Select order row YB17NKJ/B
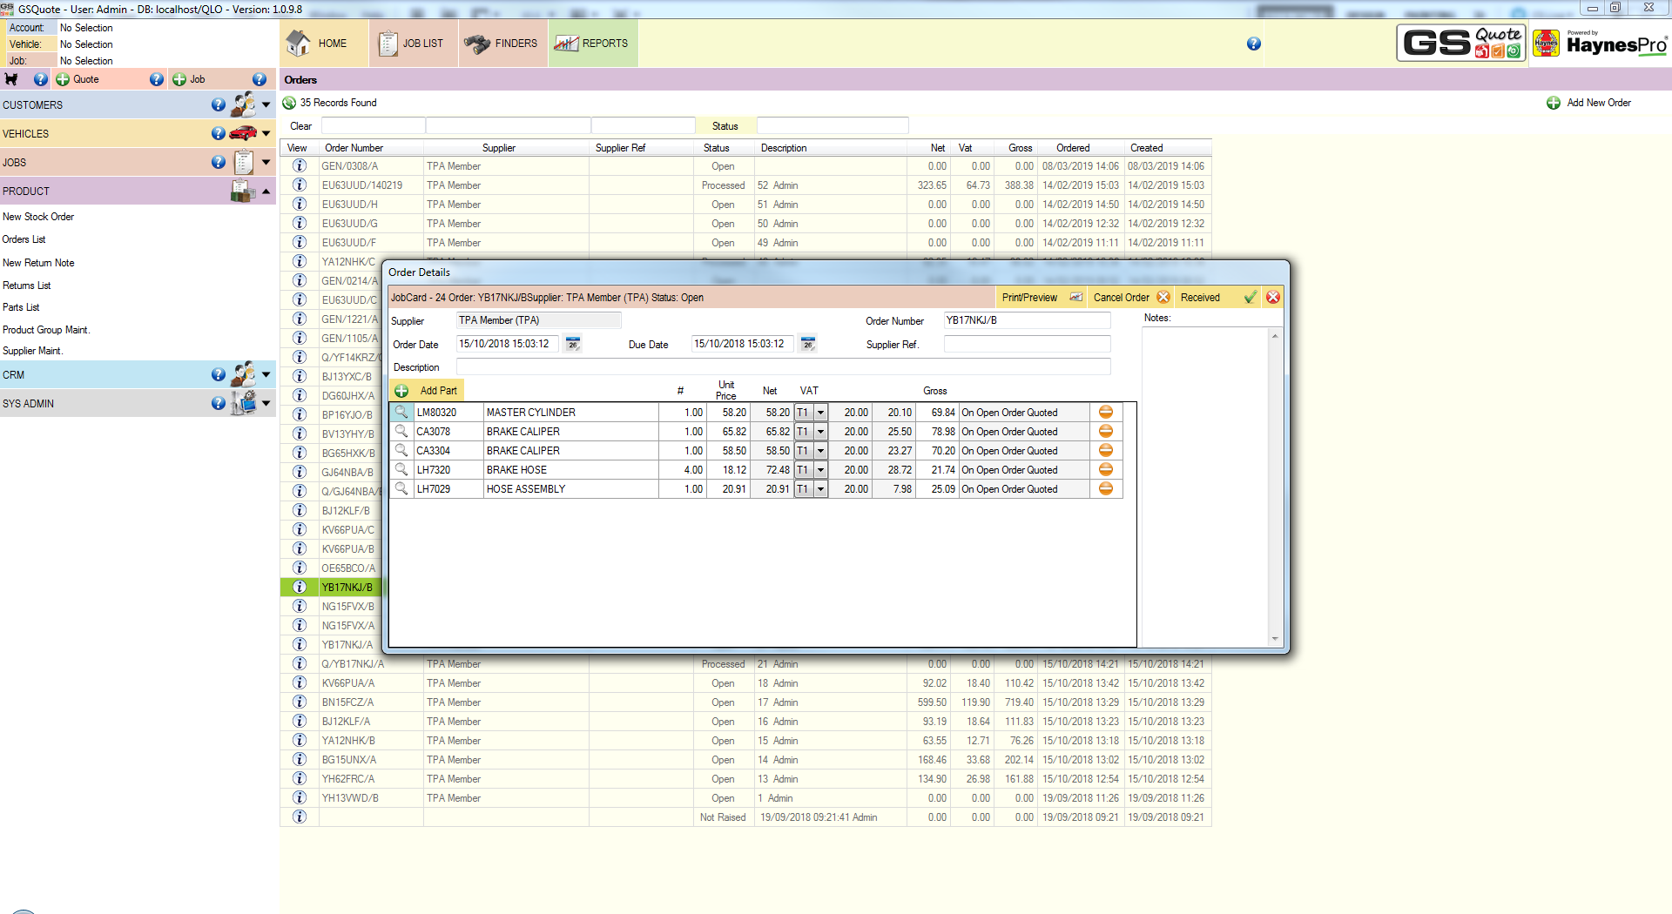The image size is (1672, 914). 332,587
